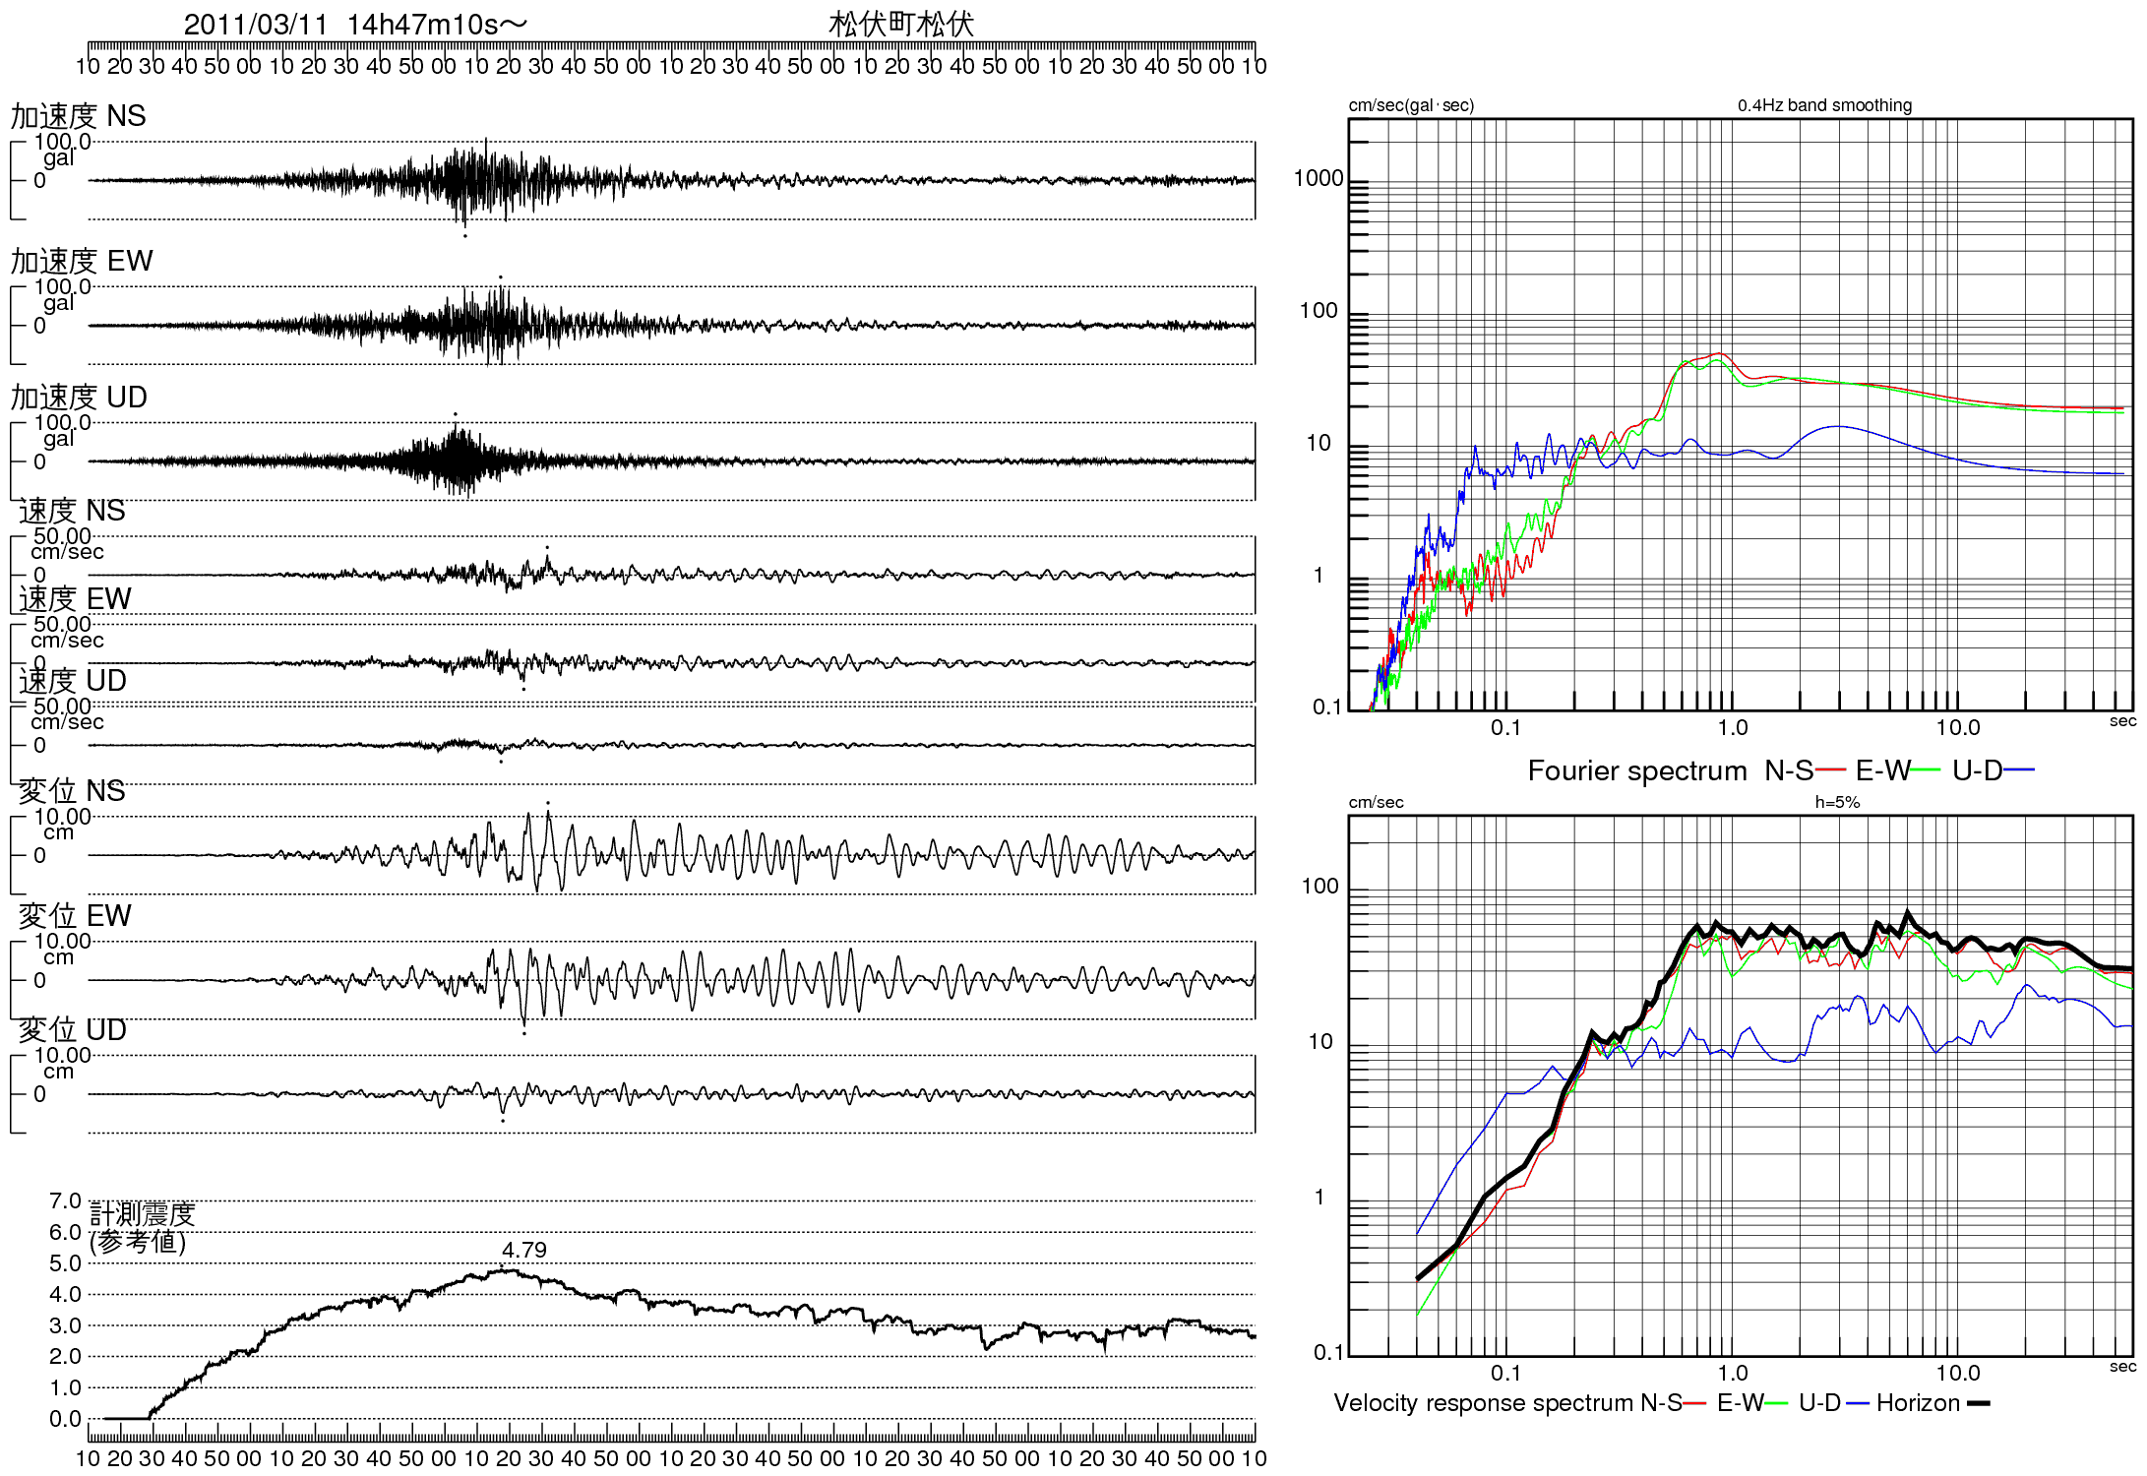The width and height of the screenshot is (2147, 1476).
Task: Click the 変位 EW displacement label
Action: 75,915
